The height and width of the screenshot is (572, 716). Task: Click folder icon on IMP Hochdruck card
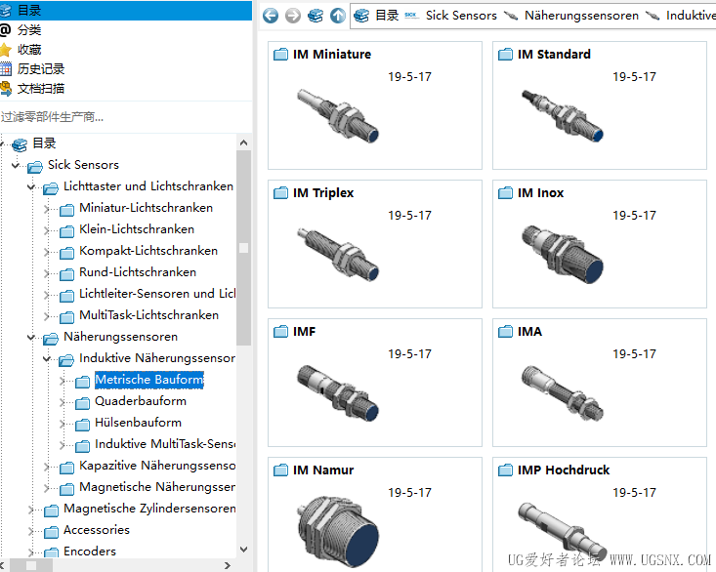pyautogui.click(x=505, y=470)
